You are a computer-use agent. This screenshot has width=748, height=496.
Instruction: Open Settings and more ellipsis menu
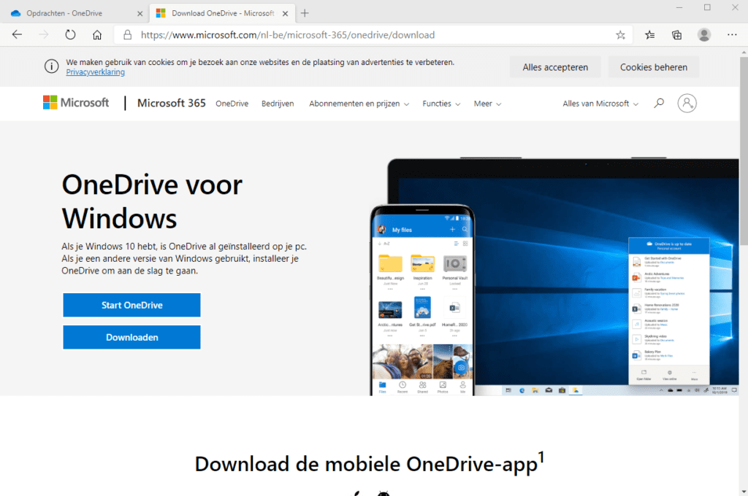click(x=732, y=35)
